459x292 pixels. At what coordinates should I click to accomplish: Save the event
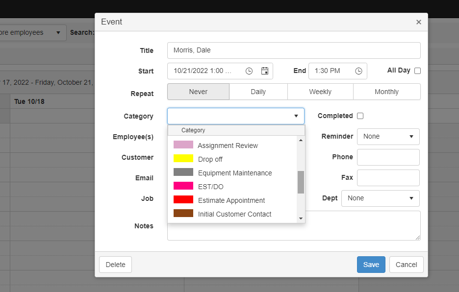(x=371, y=264)
